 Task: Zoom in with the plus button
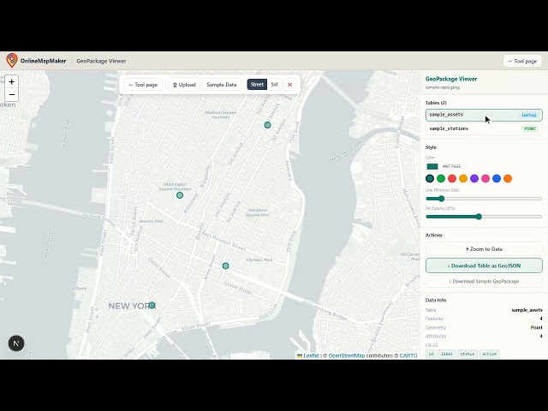(x=11, y=82)
